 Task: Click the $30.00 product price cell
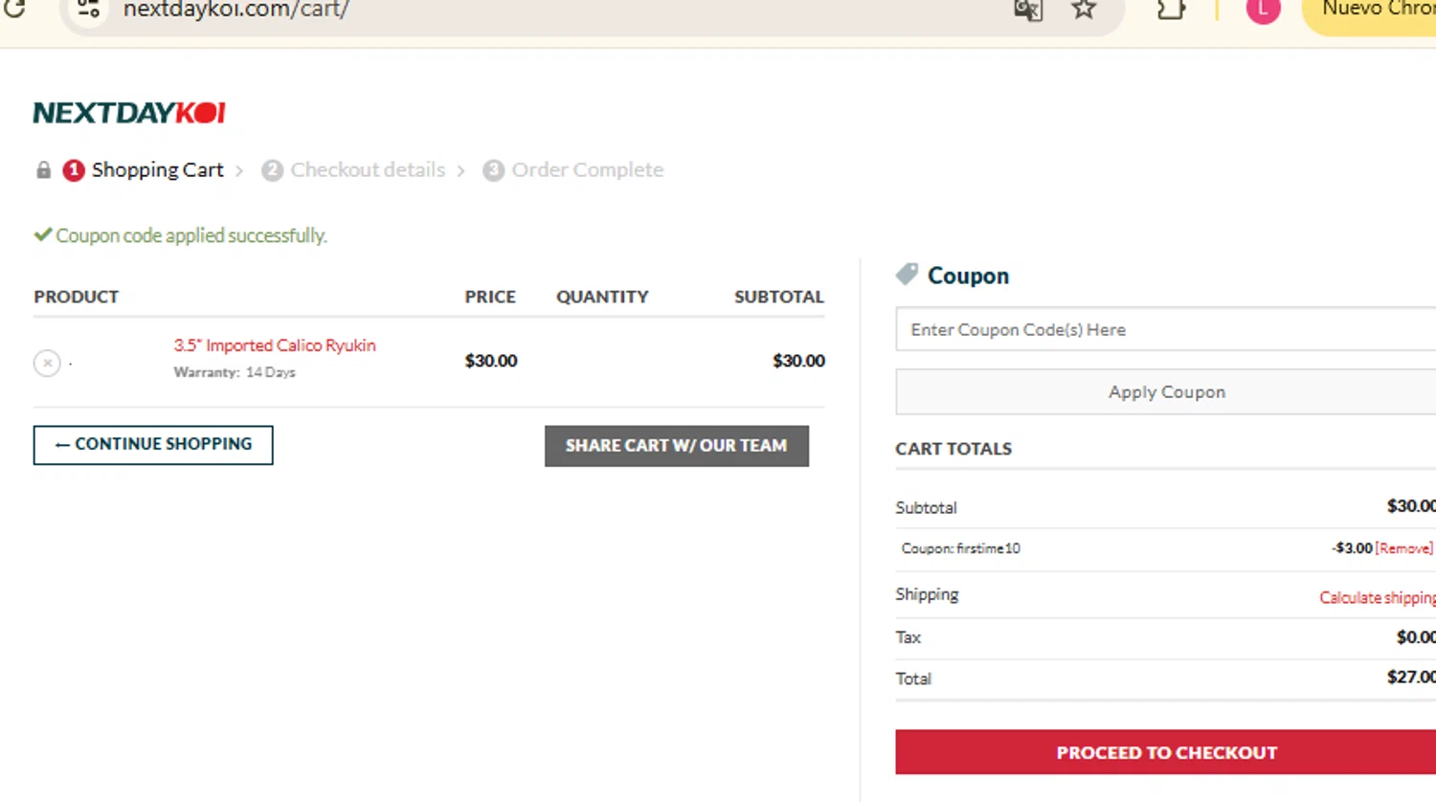[x=491, y=361]
